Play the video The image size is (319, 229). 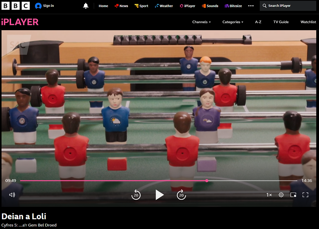[159, 195]
